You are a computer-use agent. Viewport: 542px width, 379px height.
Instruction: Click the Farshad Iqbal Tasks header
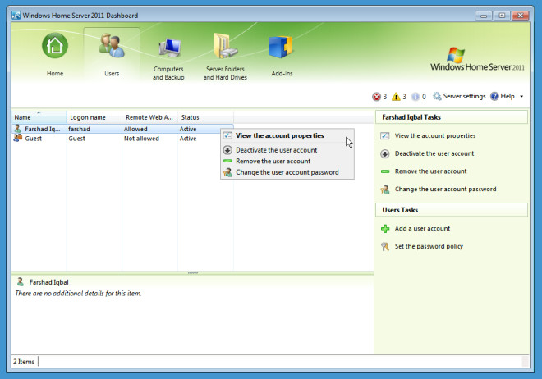[x=452, y=117]
